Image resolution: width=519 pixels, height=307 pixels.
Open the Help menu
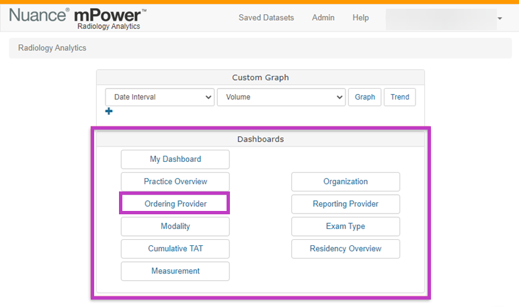point(360,17)
